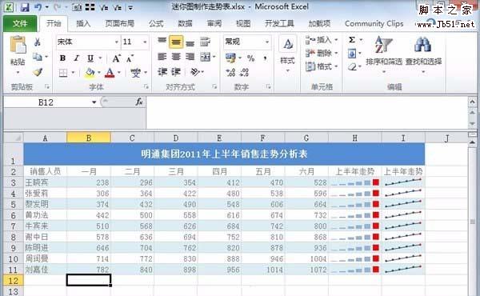The width and height of the screenshot is (480, 296).
Task: Apply cell borders icon
Action: pos(63,73)
